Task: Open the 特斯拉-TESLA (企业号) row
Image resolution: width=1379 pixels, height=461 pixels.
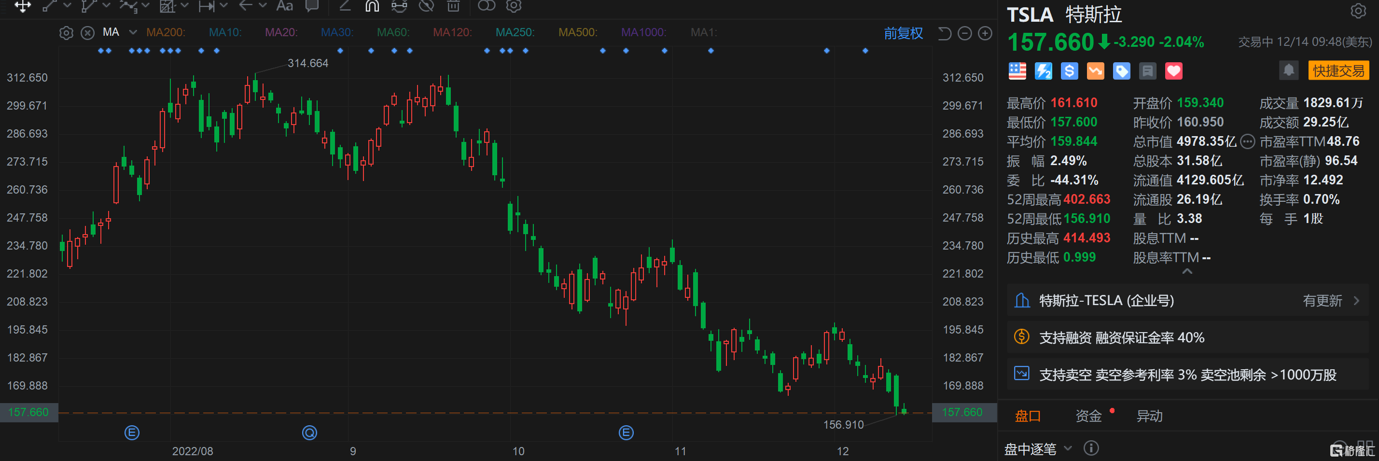Action: (1187, 300)
